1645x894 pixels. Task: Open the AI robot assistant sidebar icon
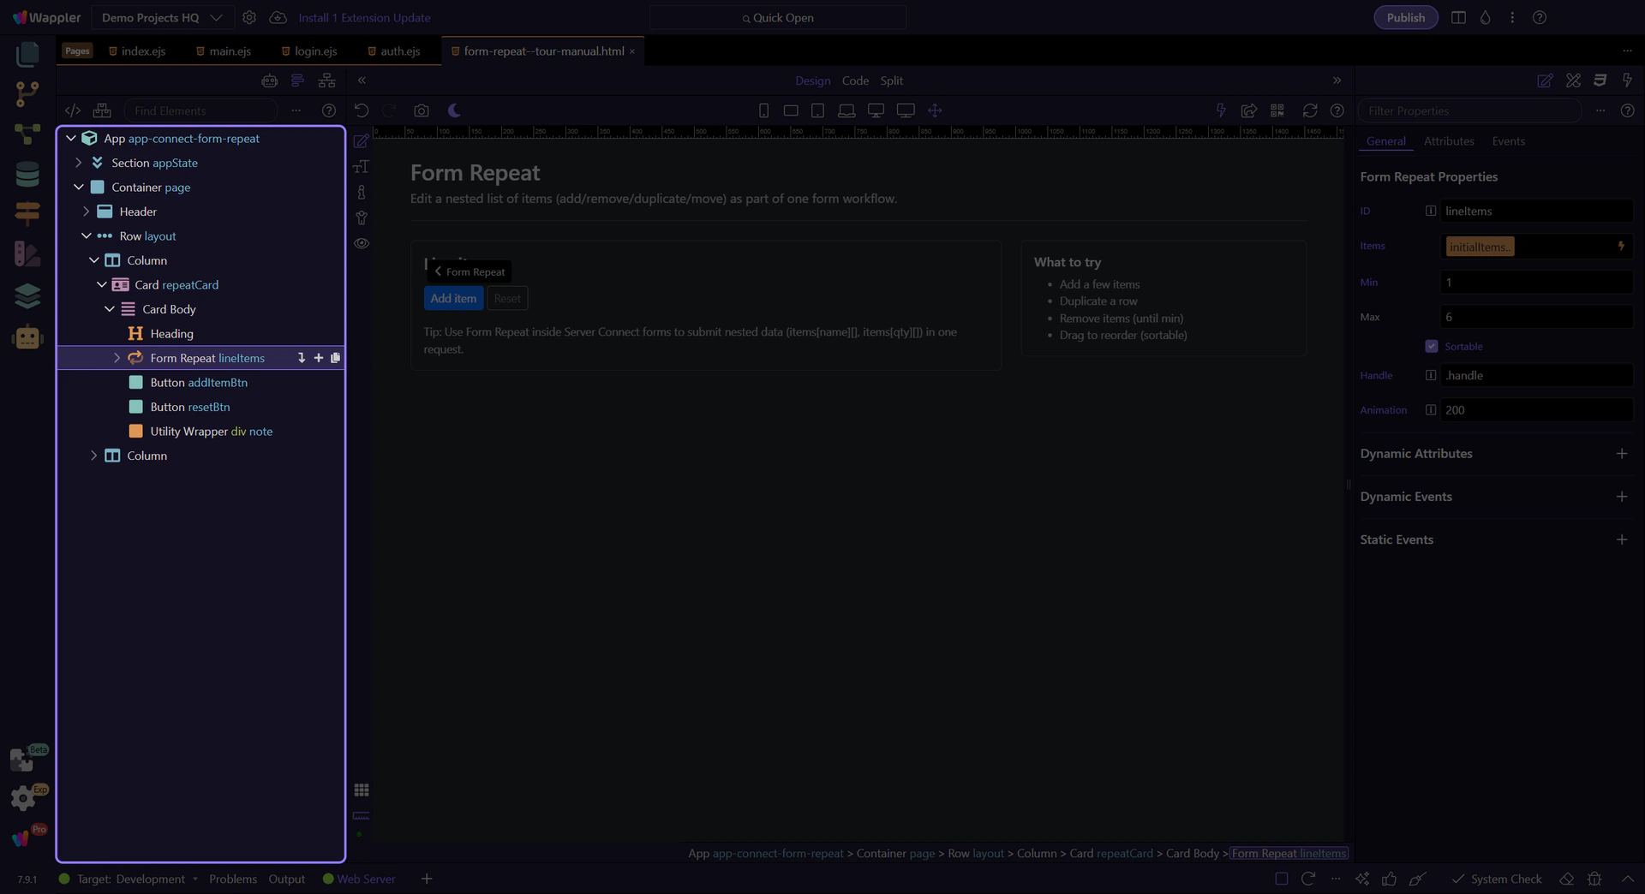(x=27, y=337)
